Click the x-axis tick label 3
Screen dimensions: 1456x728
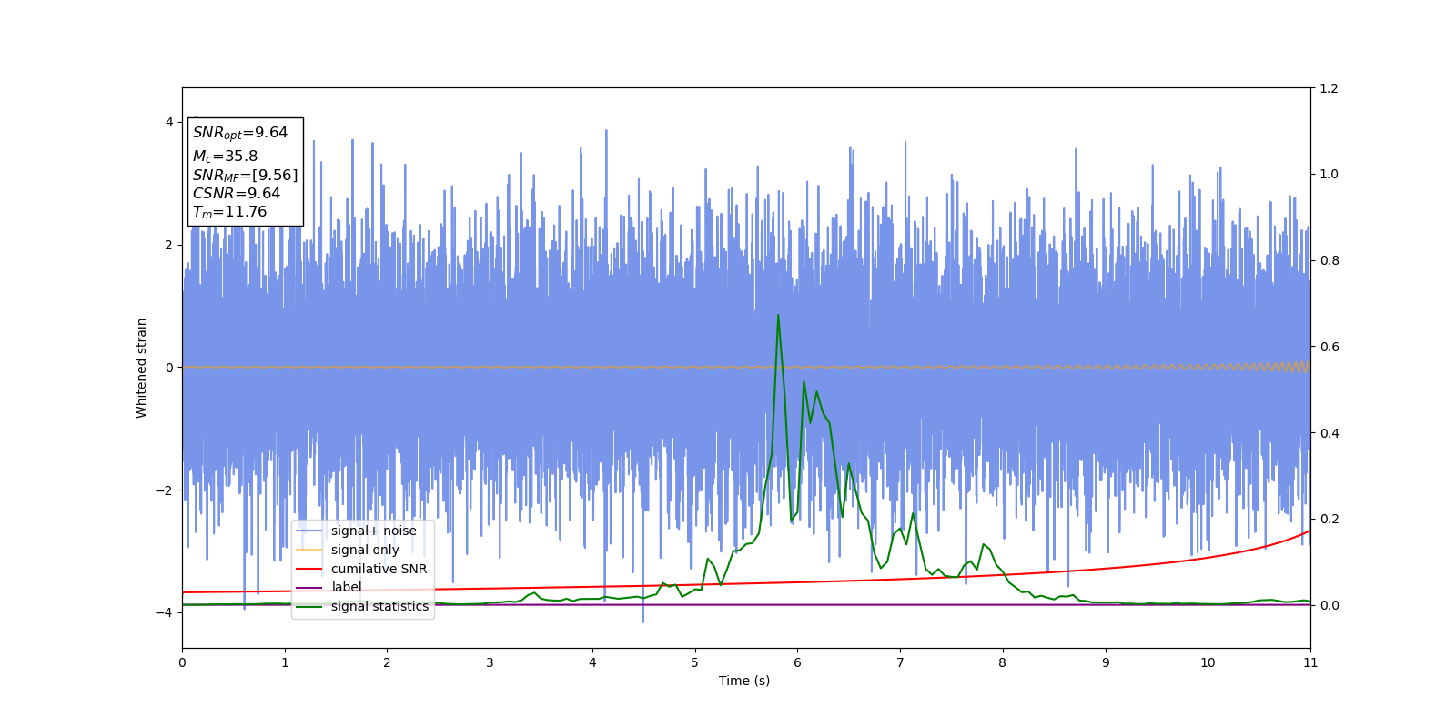[490, 662]
